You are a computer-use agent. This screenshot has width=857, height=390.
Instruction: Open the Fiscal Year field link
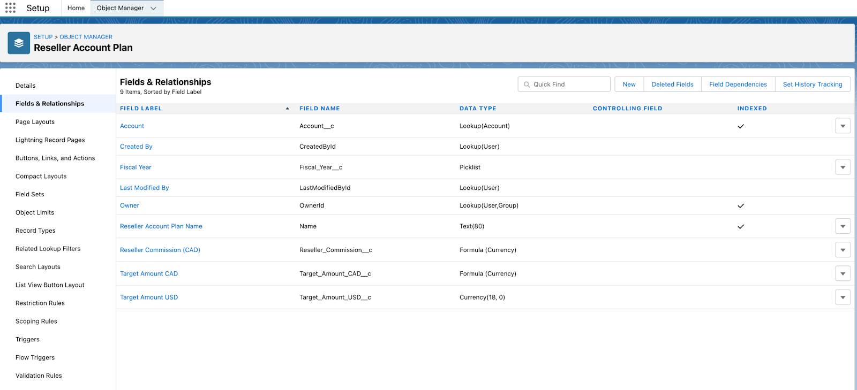tap(136, 167)
